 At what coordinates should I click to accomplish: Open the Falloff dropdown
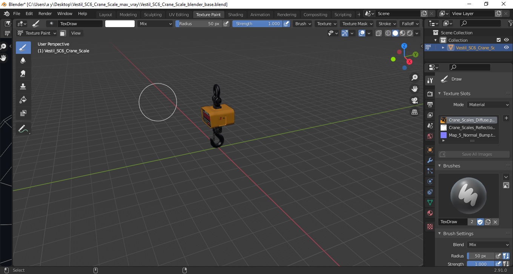410,24
